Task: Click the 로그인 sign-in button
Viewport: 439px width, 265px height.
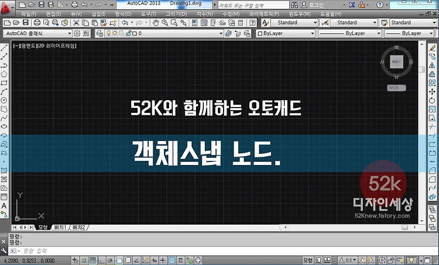Action: point(312,5)
